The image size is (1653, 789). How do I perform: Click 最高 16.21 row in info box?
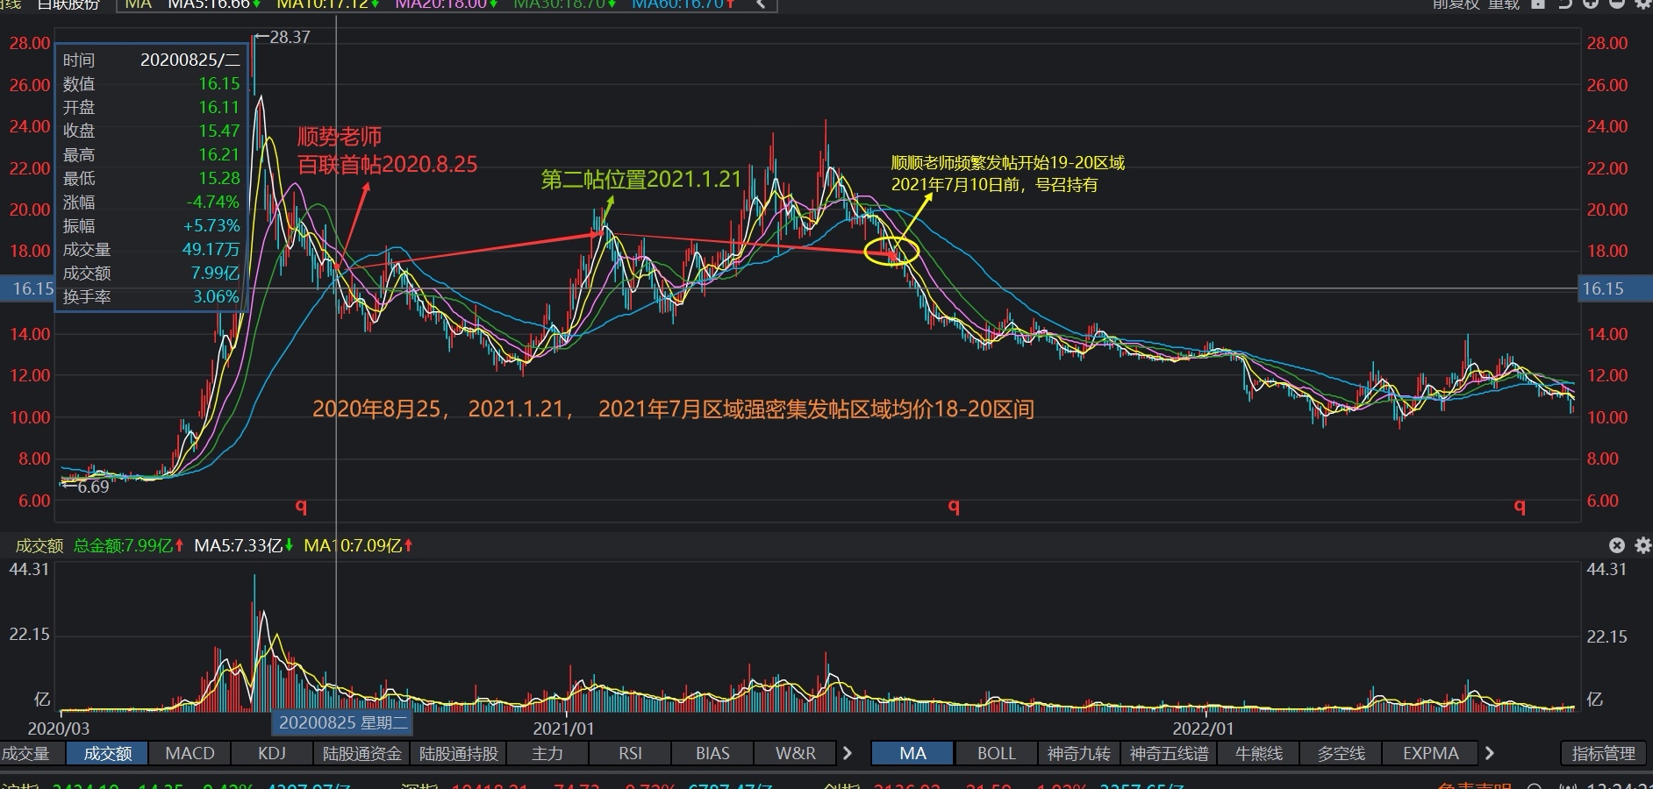pyautogui.click(x=151, y=154)
